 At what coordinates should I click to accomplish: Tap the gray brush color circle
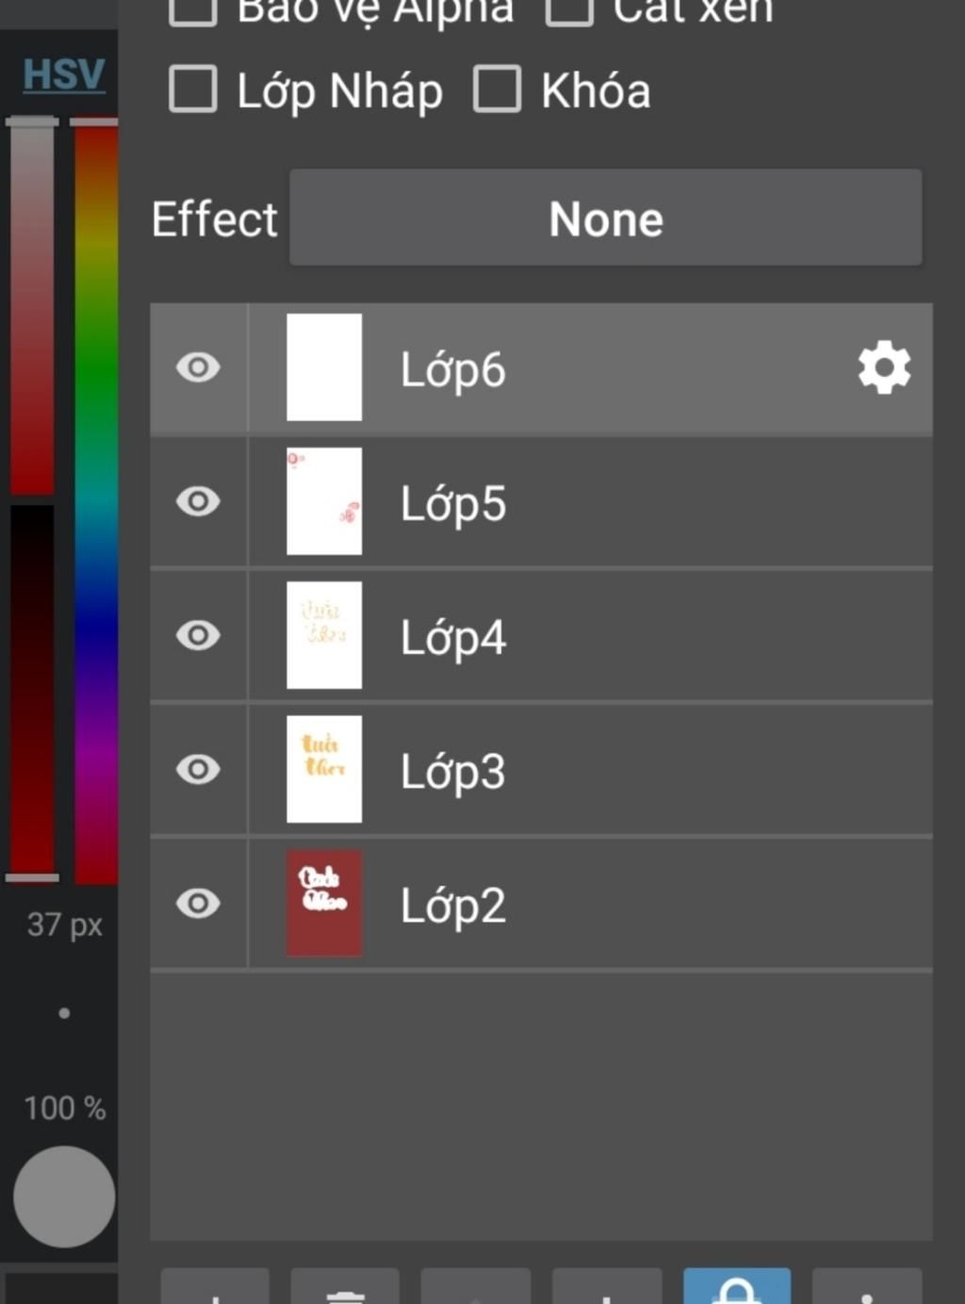click(64, 1197)
